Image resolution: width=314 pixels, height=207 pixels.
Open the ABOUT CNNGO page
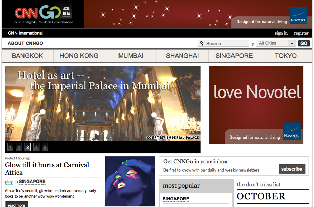click(25, 43)
